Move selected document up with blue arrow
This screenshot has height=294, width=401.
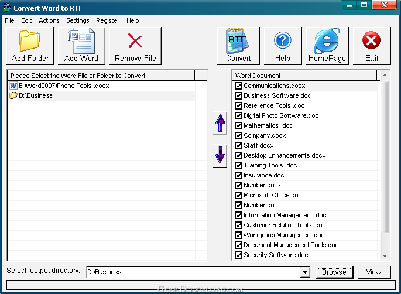(220, 123)
